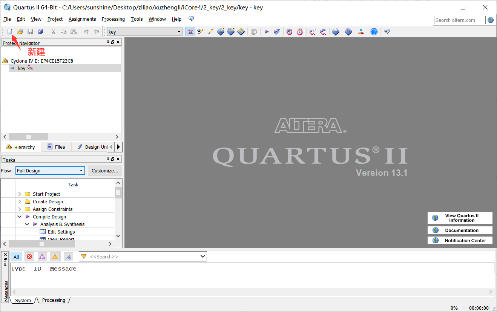
Task: Collapse the Compile Design task
Action: (20, 217)
